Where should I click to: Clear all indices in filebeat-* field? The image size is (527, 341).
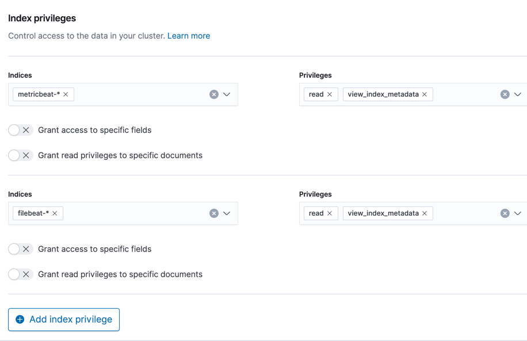pyautogui.click(x=214, y=213)
